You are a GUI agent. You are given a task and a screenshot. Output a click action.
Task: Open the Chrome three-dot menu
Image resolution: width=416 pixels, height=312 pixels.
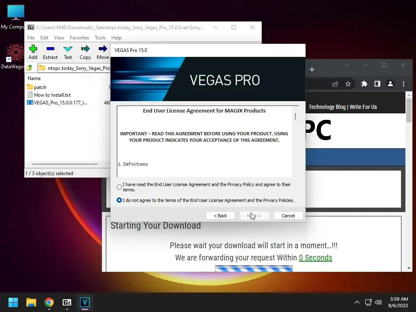pos(403,84)
